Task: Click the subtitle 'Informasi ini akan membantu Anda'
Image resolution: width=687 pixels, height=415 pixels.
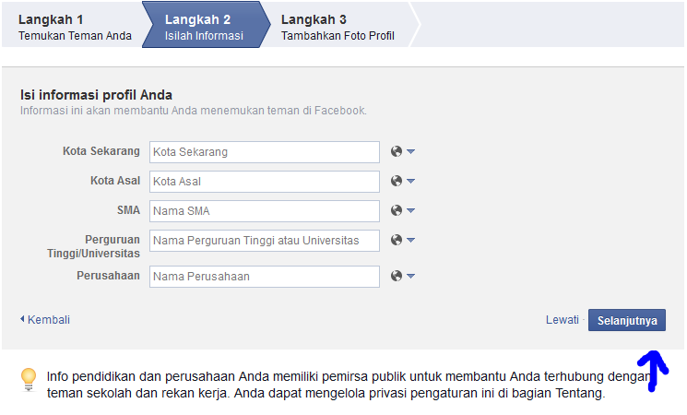Action: point(194,111)
